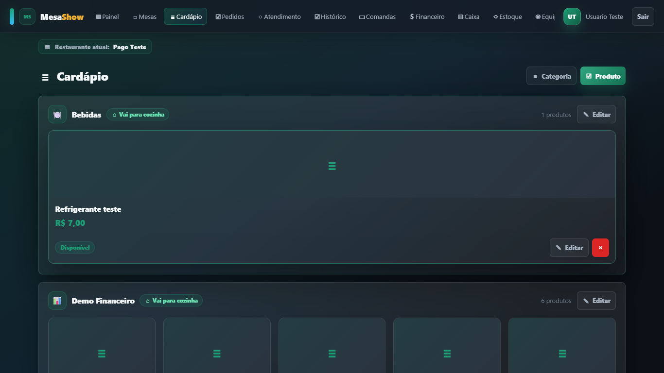The image size is (664, 373).
Task: Click the hamburger icon beside Cardápio heading
Action: coord(45,77)
